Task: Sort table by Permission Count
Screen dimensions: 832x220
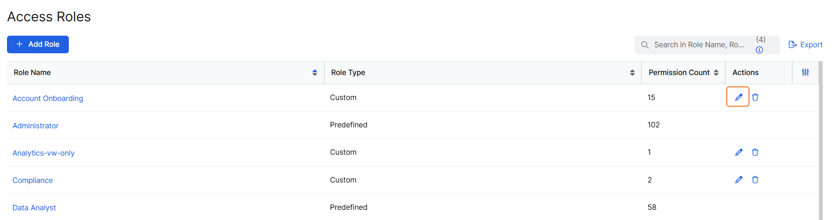Action: pyautogui.click(x=716, y=73)
